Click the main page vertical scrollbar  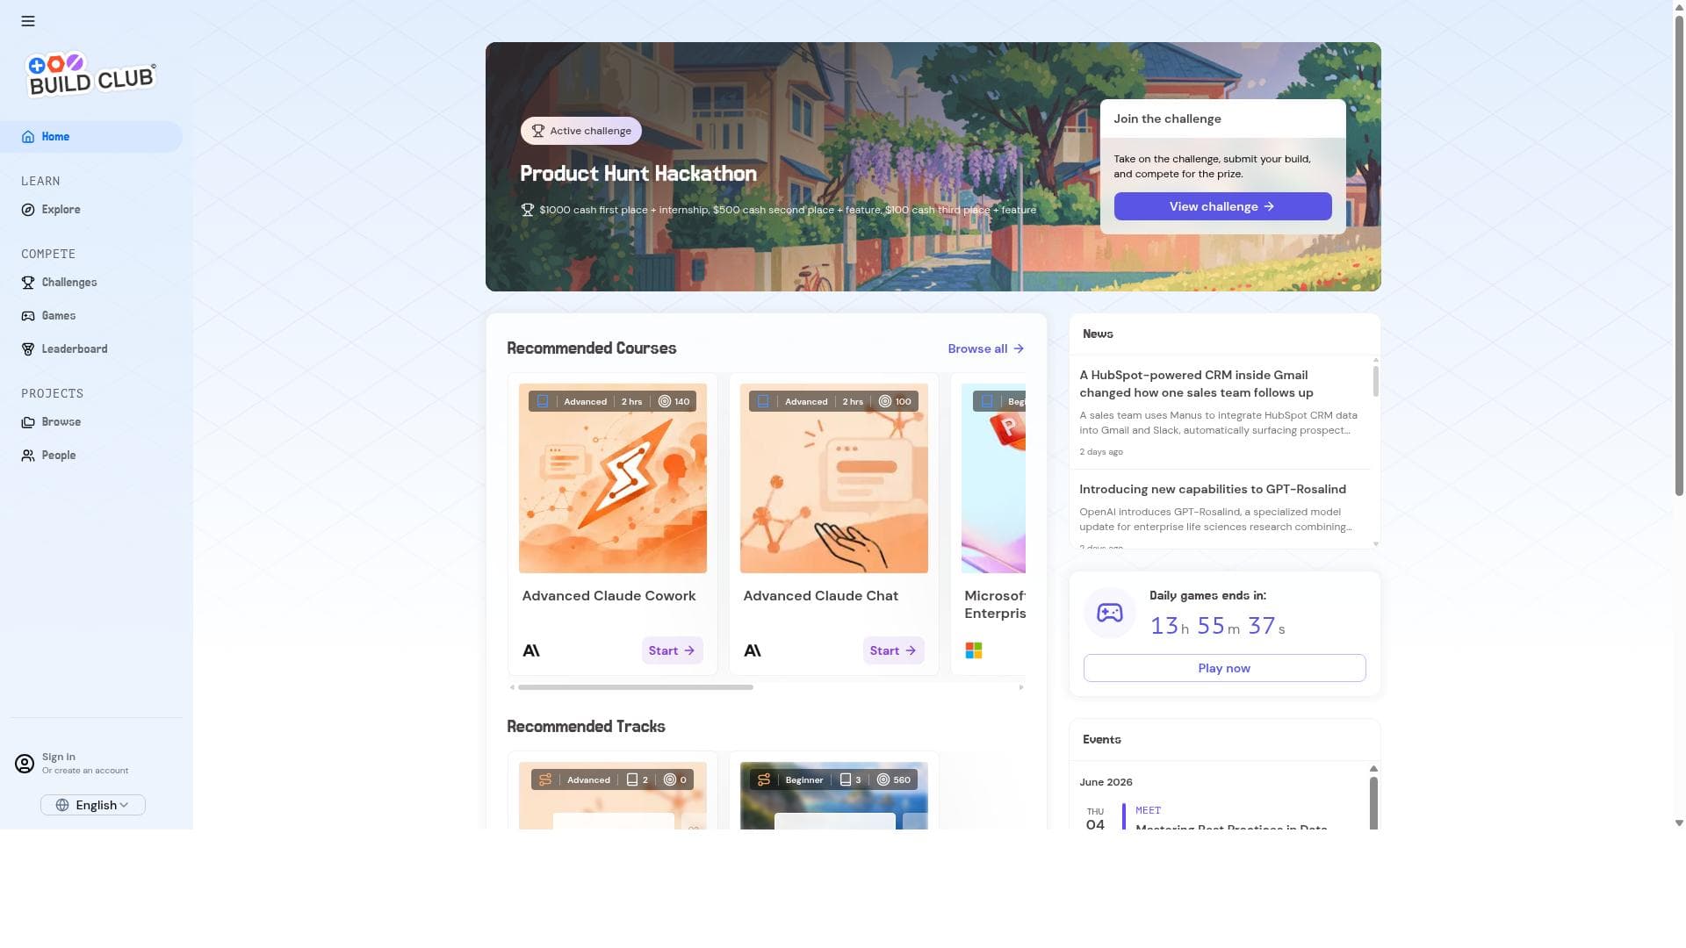1679,255
